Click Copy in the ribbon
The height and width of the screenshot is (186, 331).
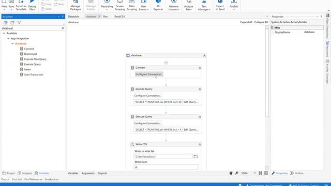point(47,4)
